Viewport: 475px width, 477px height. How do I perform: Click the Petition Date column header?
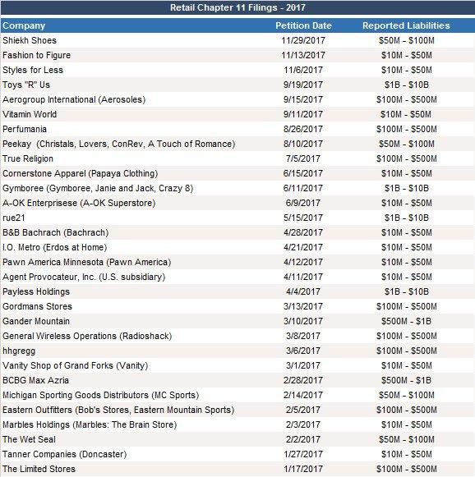point(303,25)
